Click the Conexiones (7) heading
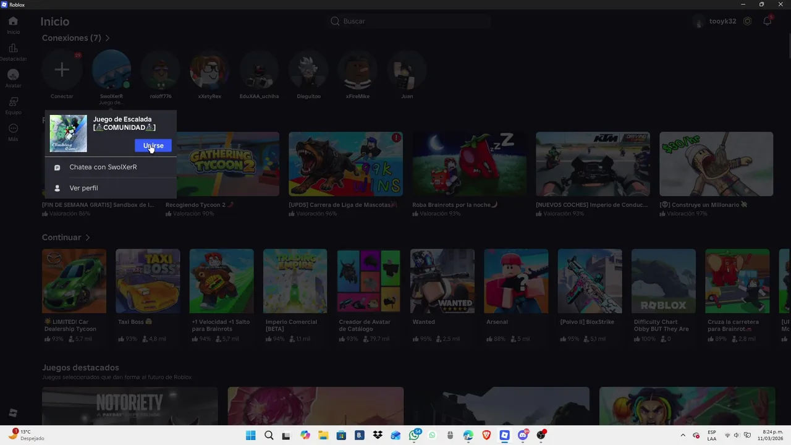 coord(72,38)
